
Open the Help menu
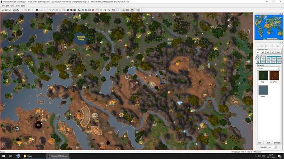pyautogui.click(x=23, y=6)
